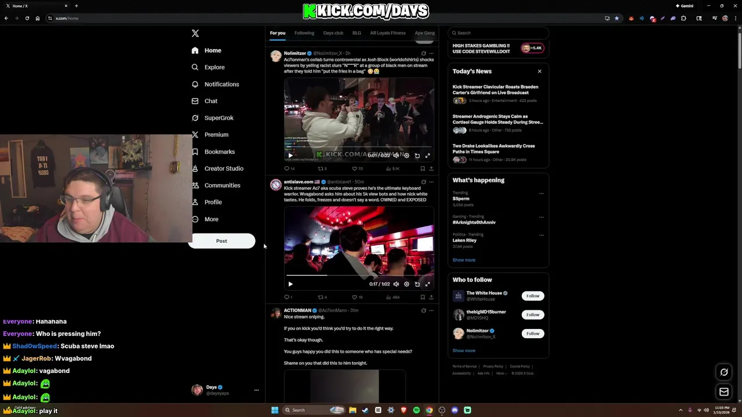The width and height of the screenshot is (742, 417).
Task: Mute the antislave.com video volume icon
Action: (x=396, y=284)
